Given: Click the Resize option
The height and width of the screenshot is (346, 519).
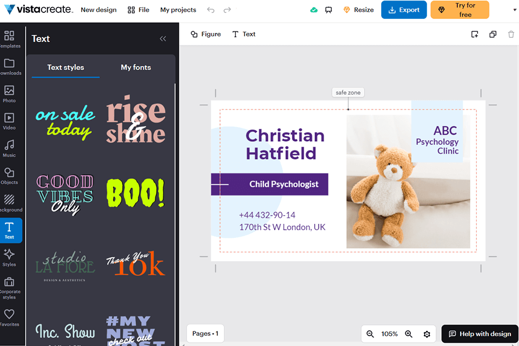Looking at the screenshot, I should point(358,10).
